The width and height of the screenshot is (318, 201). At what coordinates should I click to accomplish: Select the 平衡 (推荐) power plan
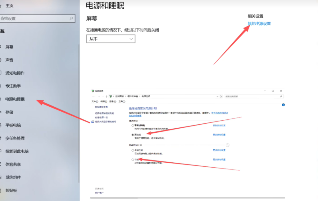133,126
